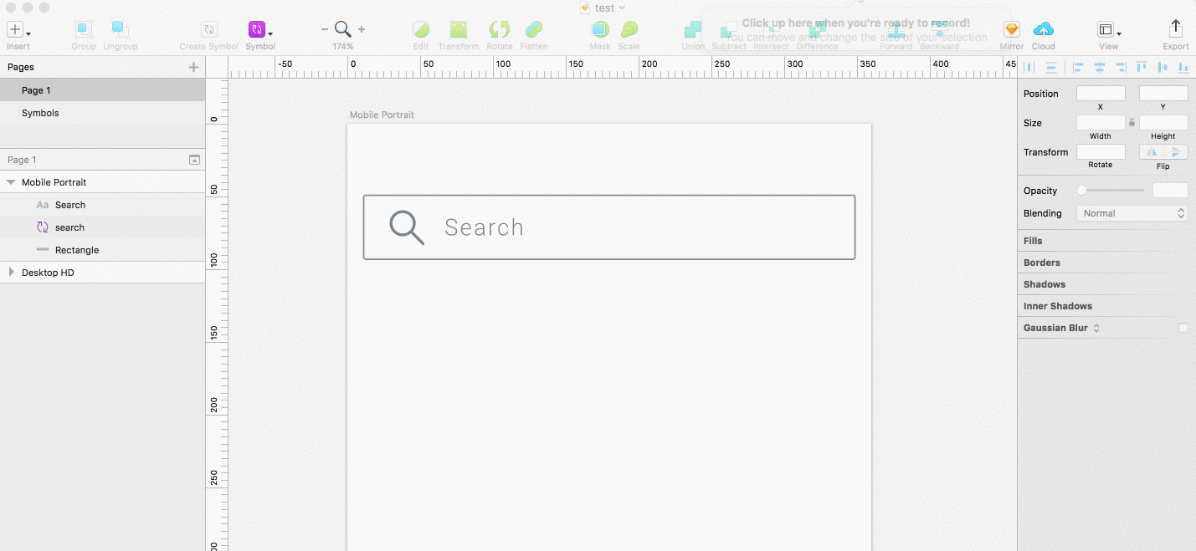The width and height of the screenshot is (1196, 551).
Task: Click the Rotate transform field
Action: [x=1101, y=152]
